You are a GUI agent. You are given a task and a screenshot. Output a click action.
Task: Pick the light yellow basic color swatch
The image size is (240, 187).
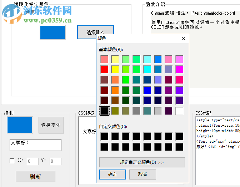click(x=115, y=59)
